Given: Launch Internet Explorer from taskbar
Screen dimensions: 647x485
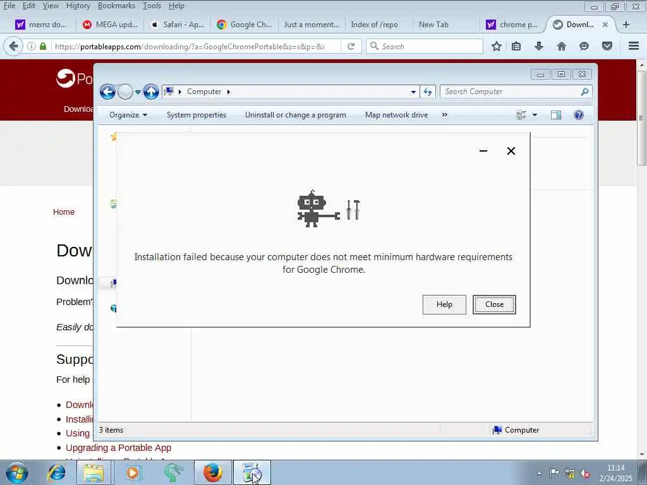Looking at the screenshot, I should click(x=56, y=472).
